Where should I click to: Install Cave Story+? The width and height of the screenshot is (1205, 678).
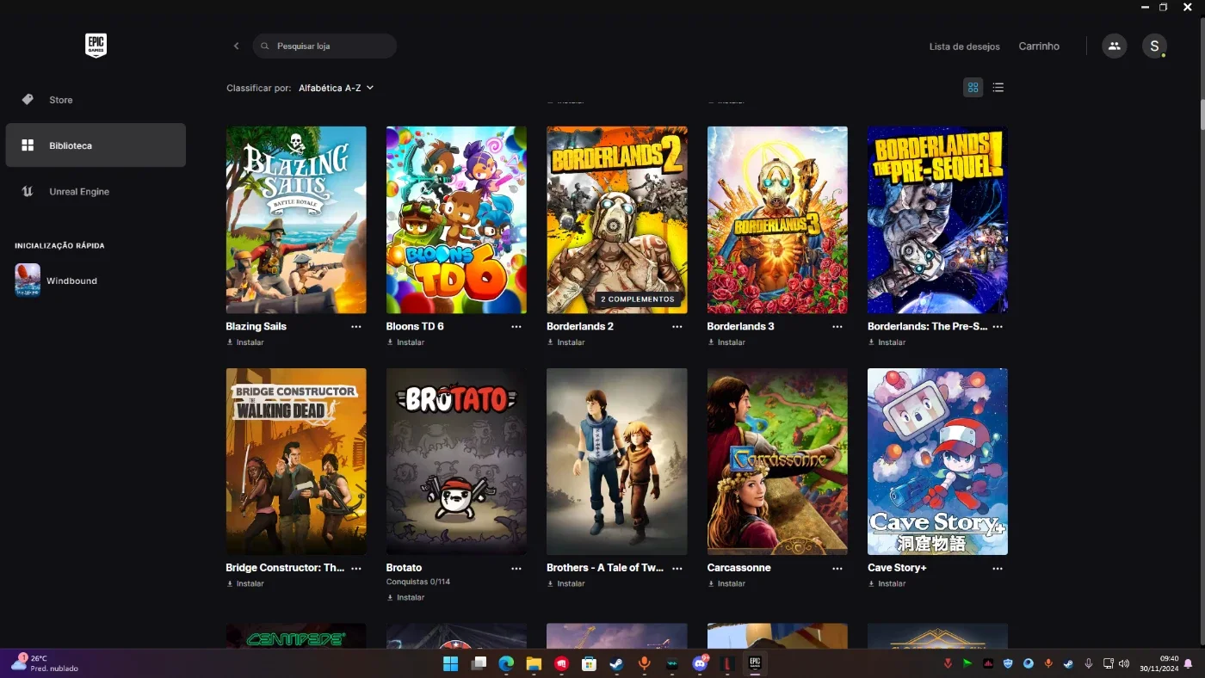(x=887, y=583)
